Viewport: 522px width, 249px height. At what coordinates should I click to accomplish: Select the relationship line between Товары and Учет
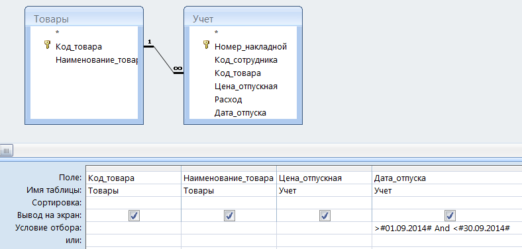(164, 59)
